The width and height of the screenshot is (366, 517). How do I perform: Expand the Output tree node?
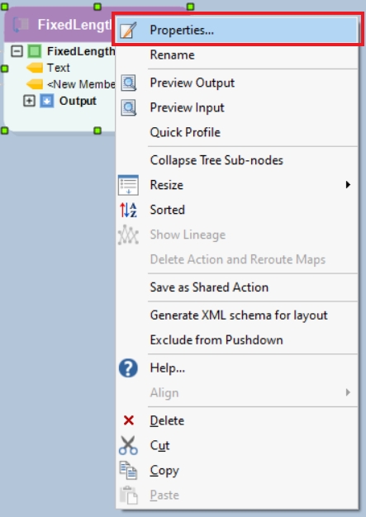(x=29, y=101)
